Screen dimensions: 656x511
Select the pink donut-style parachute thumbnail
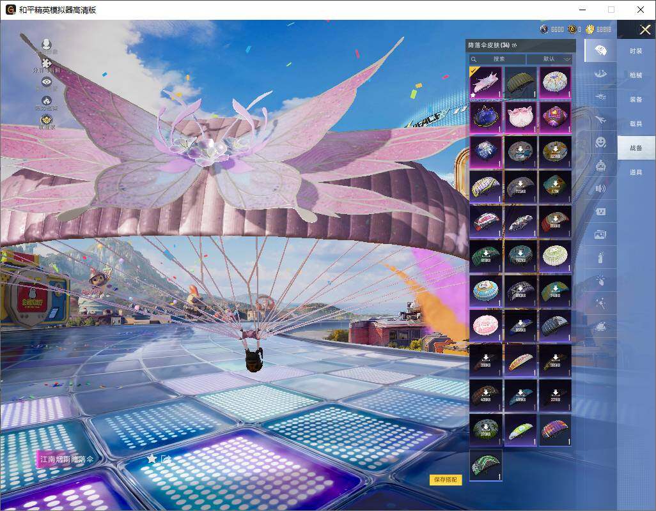(486, 326)
